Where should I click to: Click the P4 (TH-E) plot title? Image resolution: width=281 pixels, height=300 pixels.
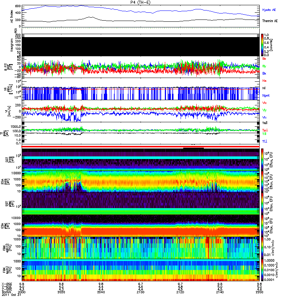click(x=140, y=2)
